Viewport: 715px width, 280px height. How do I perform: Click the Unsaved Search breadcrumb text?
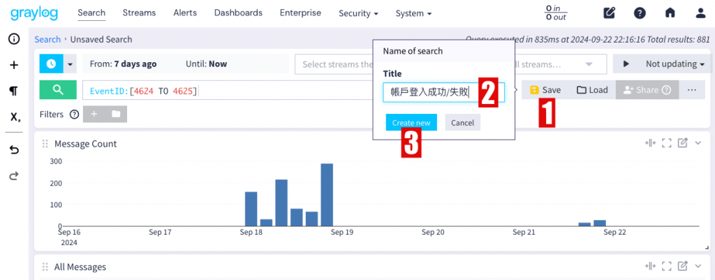101,39
